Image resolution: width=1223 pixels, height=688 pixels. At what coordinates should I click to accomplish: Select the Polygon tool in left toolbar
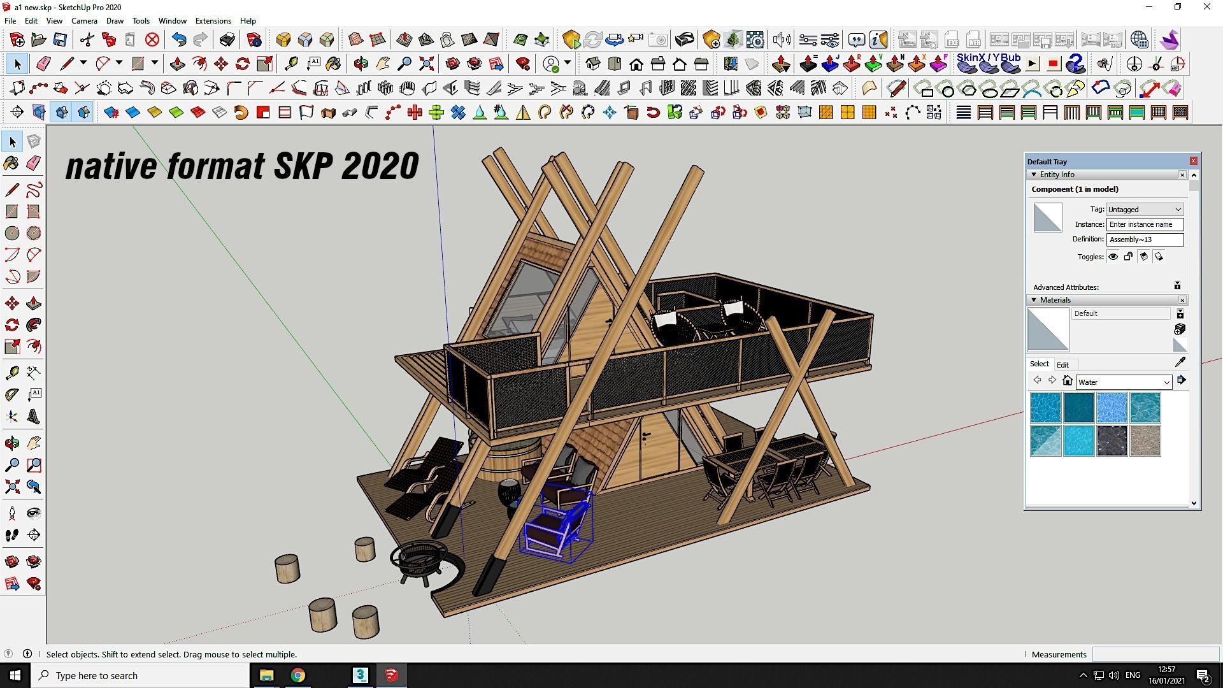(x=34, y=233)
